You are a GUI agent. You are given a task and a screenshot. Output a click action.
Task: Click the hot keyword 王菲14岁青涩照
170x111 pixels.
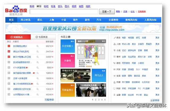(x=20, y=78)
